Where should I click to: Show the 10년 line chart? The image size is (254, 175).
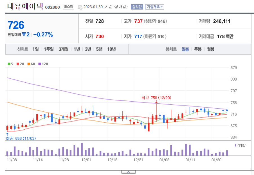pos(111,49)
